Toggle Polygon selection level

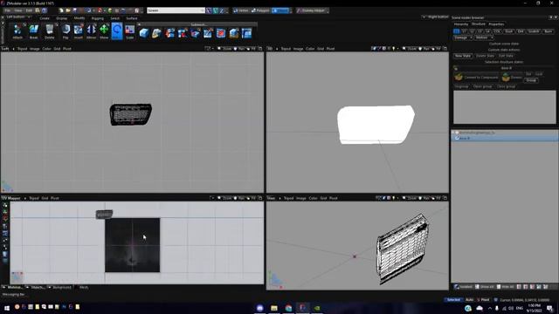pyautogui.click(x=260, y=10)
